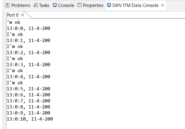Click the "13:0:0, 11-4-200" output line
Viewport: 185px width, 129px height.
28,28
